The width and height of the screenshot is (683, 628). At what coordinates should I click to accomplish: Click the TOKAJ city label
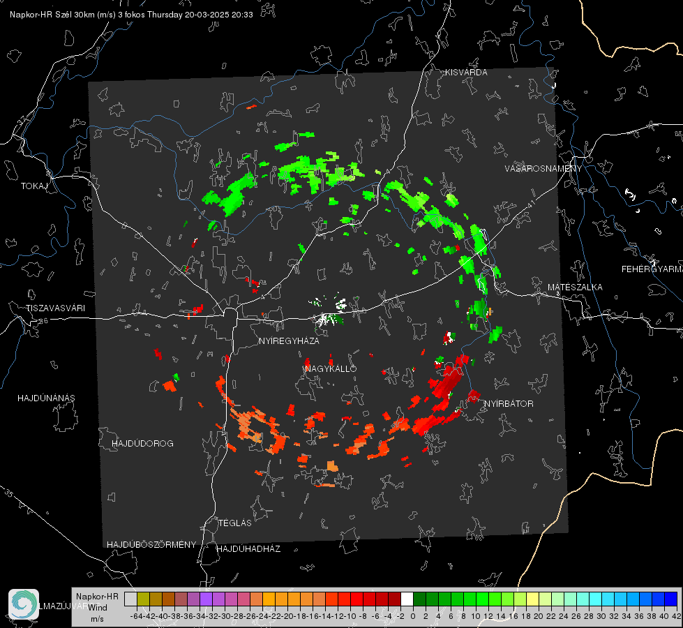34,186
